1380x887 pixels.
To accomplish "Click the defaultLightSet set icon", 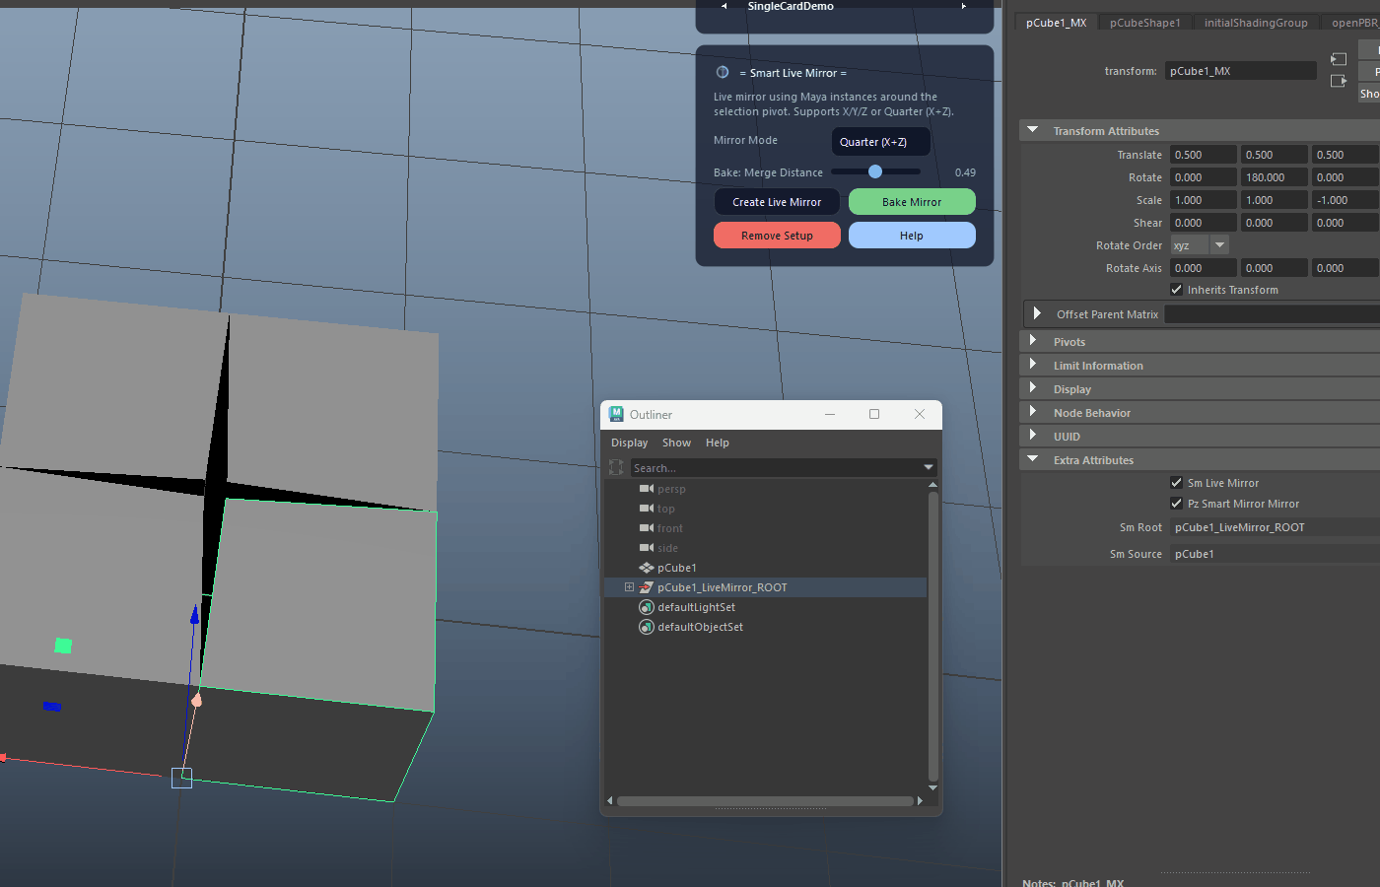I will point(647,607).
